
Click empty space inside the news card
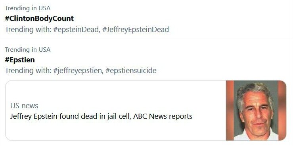tap(116, 91)
